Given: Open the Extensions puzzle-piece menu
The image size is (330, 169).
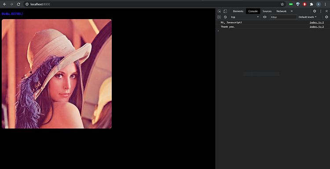Looking at the screenshot, I should tap(312, 4).
